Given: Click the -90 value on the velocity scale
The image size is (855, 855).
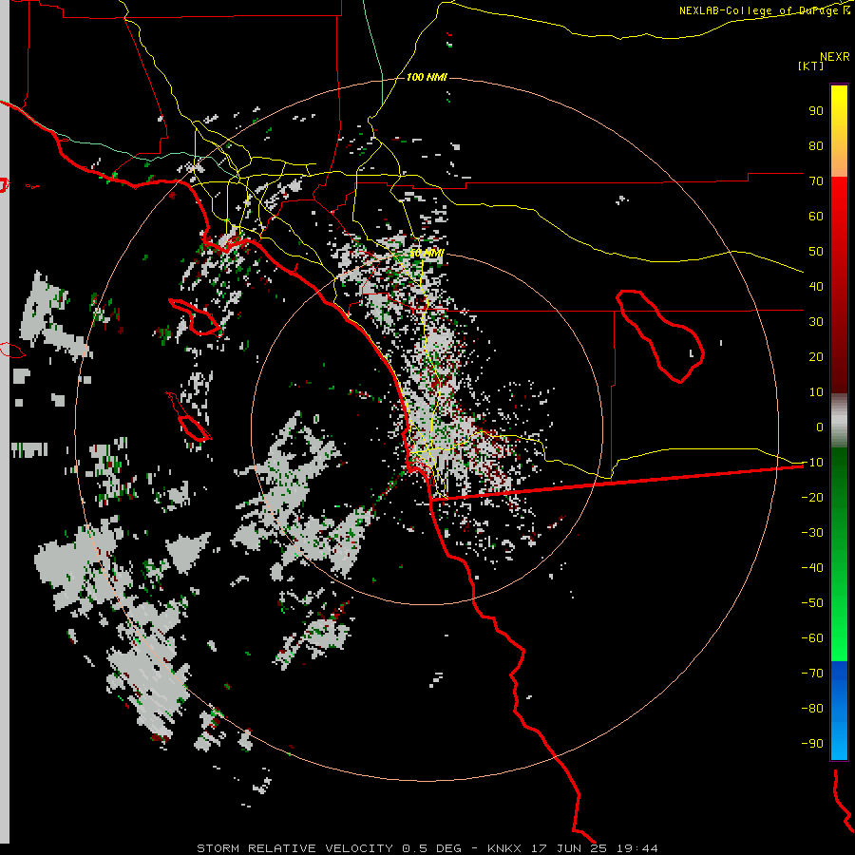Looking at the screenshot, I should (x=812, y=744).
